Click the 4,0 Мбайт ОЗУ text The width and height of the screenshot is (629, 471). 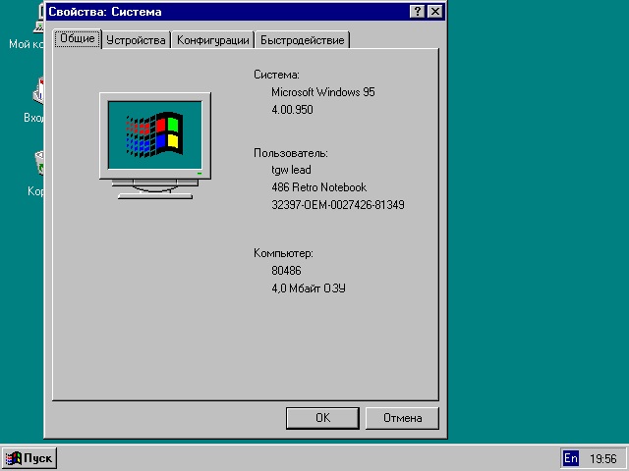(x=309, y=288)
